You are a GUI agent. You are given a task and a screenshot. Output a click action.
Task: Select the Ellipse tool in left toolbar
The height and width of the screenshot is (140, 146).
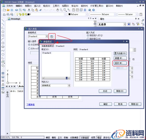[3, 54]
